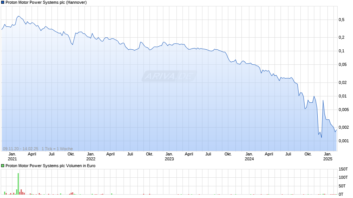Screen dimensions: 353x198
Task: Click the 'Jan. 2021' time axis label
Action: tap(12, 157)
